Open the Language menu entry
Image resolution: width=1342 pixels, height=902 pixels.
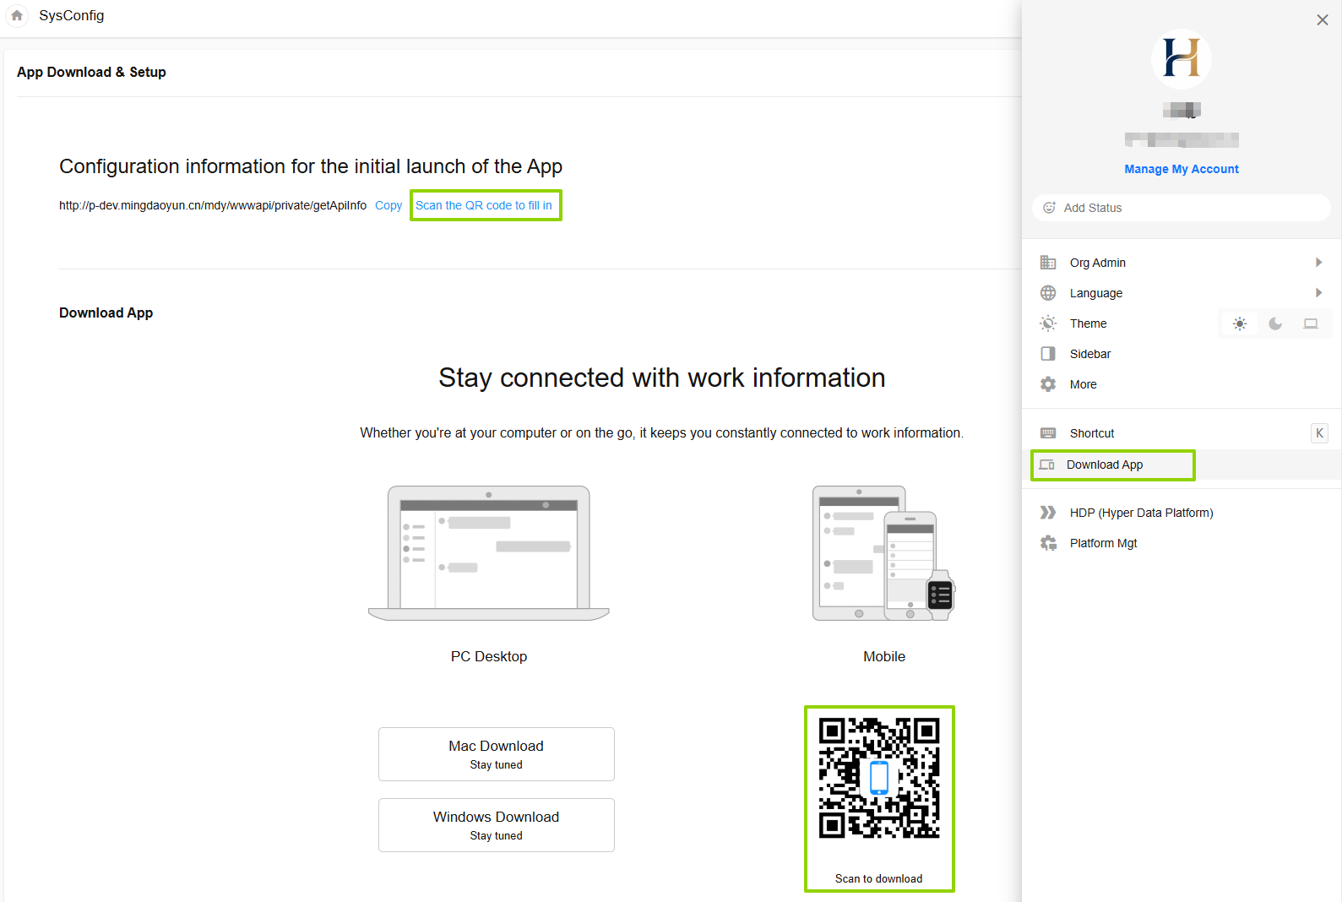click(1182, 293)
